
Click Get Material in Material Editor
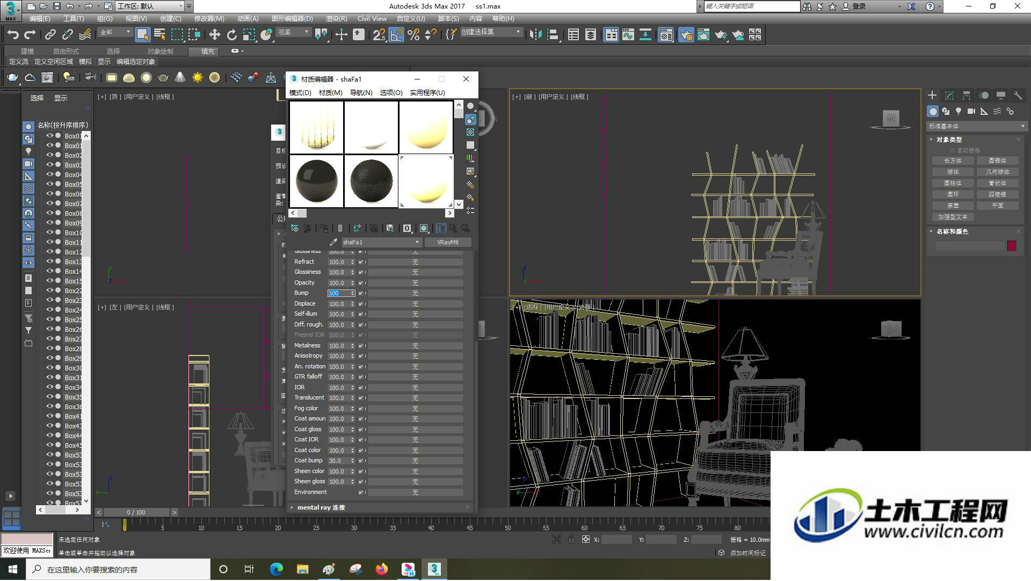294,228
